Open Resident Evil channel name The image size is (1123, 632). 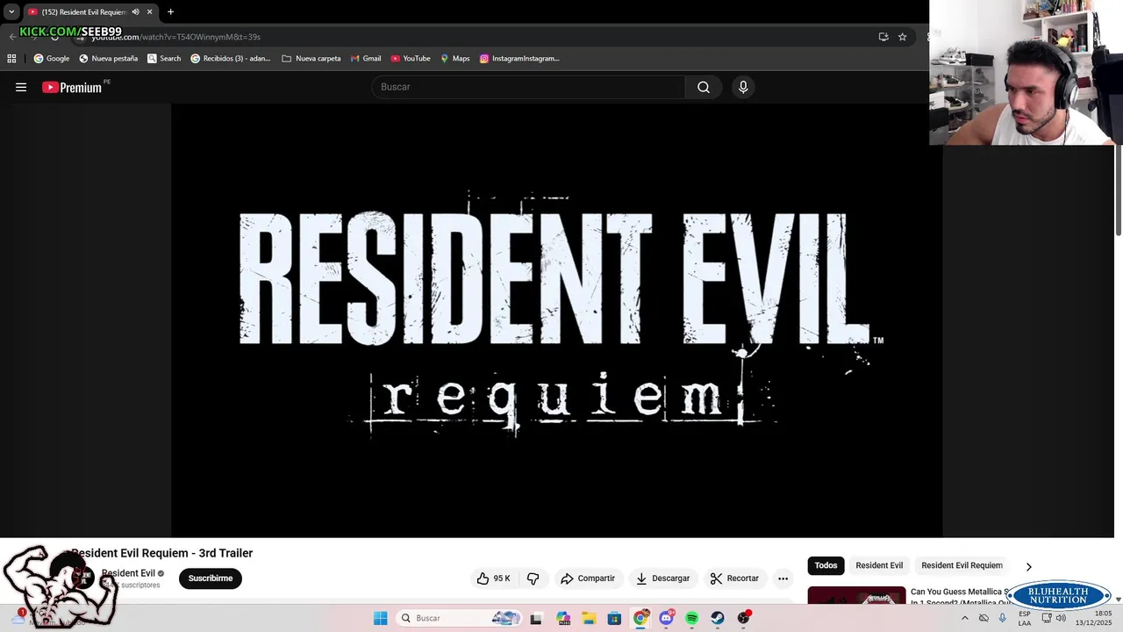click(128, 573)
